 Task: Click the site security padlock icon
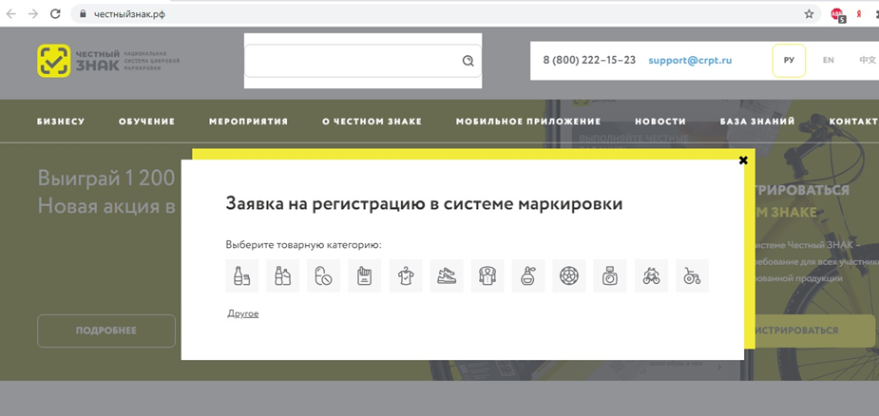tap(84, 14)
